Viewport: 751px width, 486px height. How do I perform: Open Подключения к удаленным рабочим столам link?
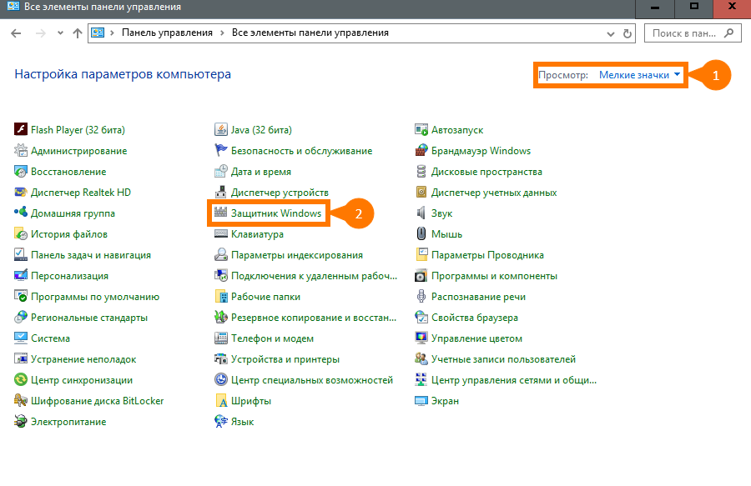click(315, 276)
